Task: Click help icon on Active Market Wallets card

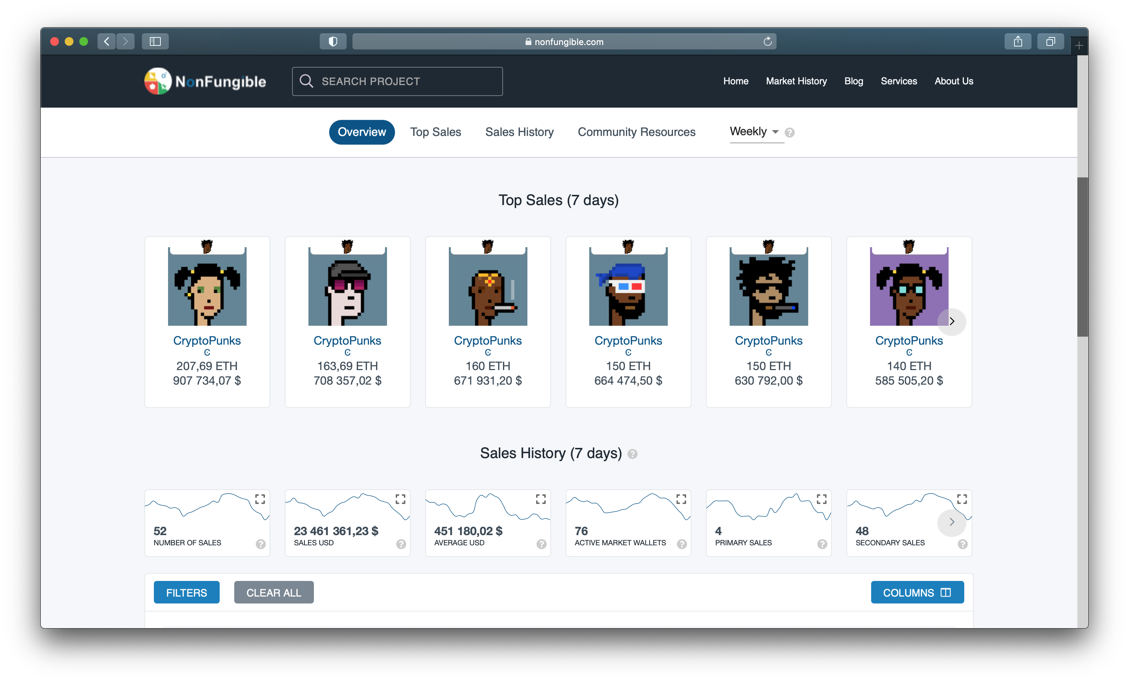Action: [682, 544]
